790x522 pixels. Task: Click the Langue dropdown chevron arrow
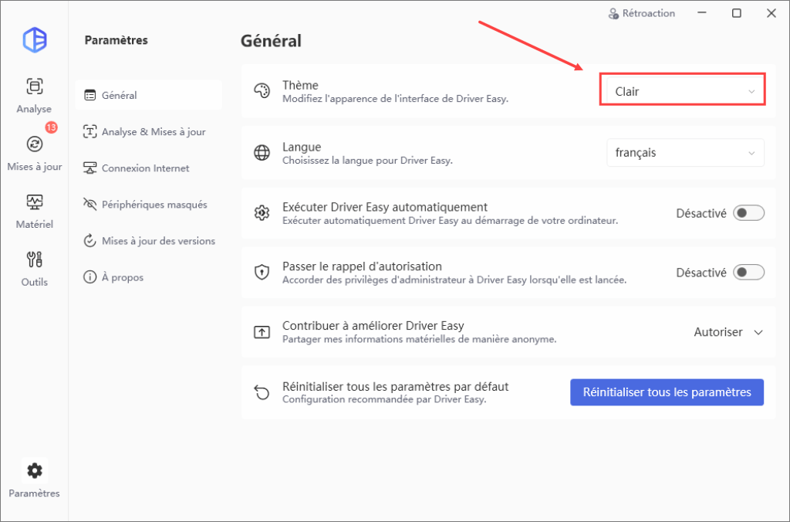[751, 153]
